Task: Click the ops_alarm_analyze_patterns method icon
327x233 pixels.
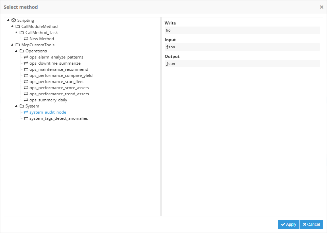Action: [x=26, y=57]
